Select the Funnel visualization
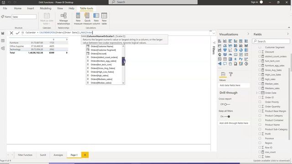 point(225,50)
